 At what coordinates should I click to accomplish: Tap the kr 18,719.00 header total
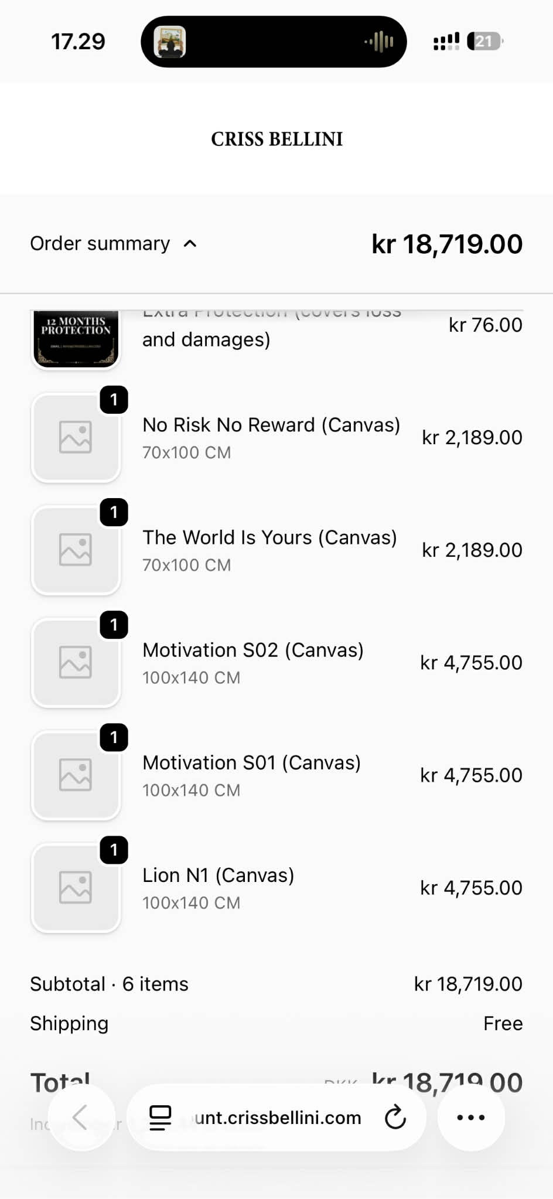click(446, 244)
